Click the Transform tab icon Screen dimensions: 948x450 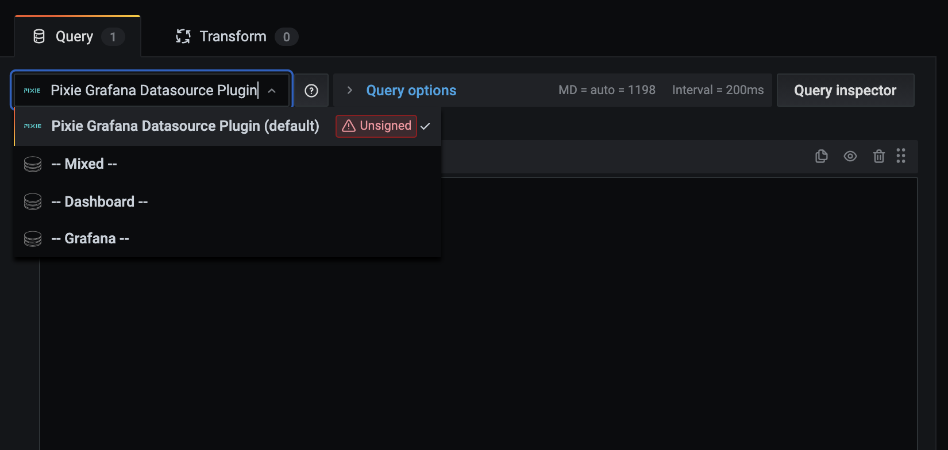(183, 37)
